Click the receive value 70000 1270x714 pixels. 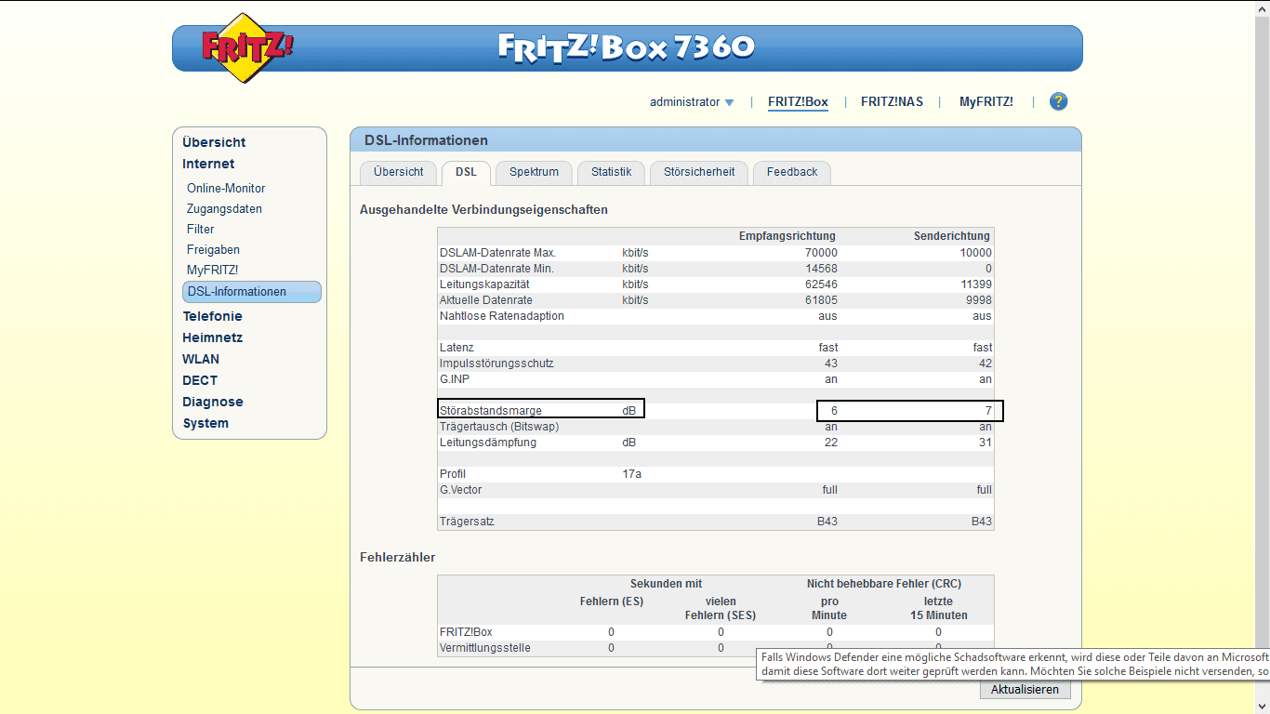[x=821, y=253]
